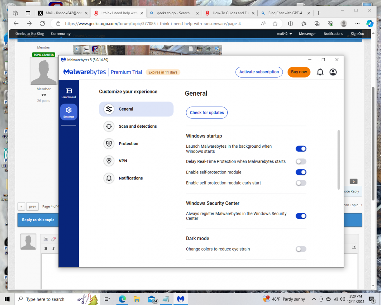The height and width of the screenshot is (305, 381).
Task: Open the Edge profile avatar
Action: 344,24
